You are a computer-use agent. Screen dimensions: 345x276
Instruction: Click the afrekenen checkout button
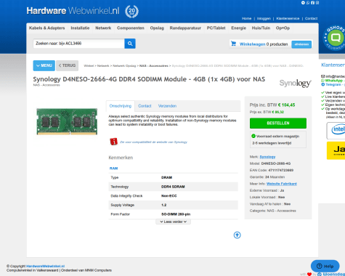click(x=301, y=44)
